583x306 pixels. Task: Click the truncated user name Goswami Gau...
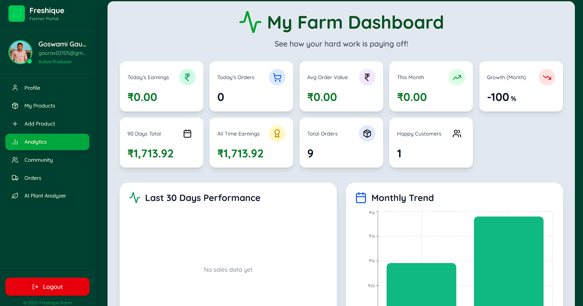(x=62, y=44)
